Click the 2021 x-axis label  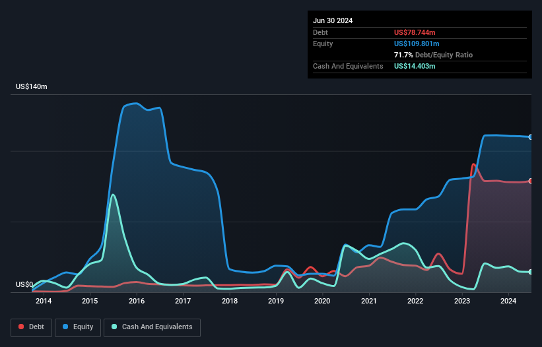click(369, 301)
